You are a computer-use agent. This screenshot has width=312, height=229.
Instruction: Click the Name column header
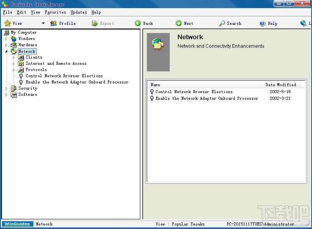tap(204, 85)
